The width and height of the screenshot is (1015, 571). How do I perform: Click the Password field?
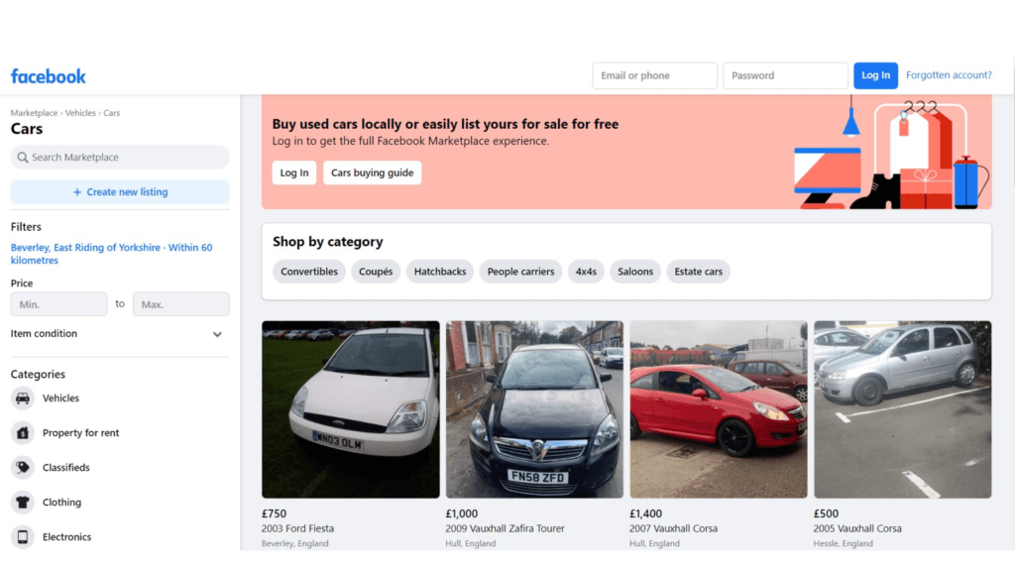click(785, 75)
